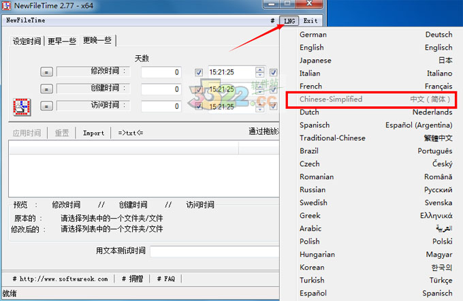Select Dutch language in the menu
Screen dimensions: 463x301
tap(376, 112)
